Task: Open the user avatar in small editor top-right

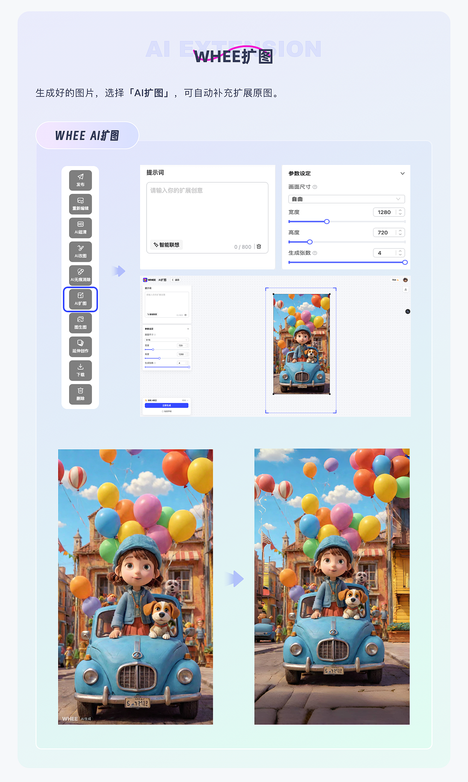Action: 405,280
